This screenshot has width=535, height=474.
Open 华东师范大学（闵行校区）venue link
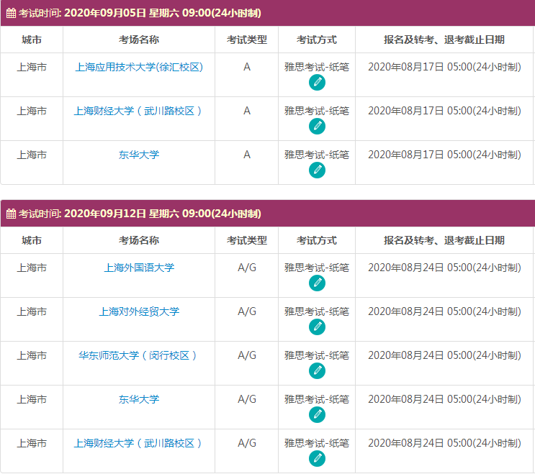(x=138, y=356)
